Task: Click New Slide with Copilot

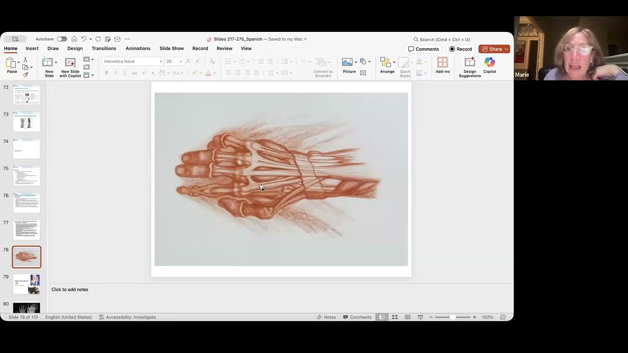Action: [70, 67]
